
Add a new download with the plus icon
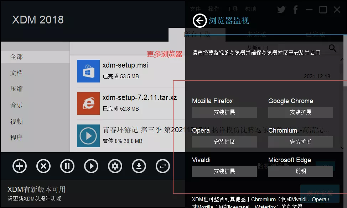[x=20, y=166]
